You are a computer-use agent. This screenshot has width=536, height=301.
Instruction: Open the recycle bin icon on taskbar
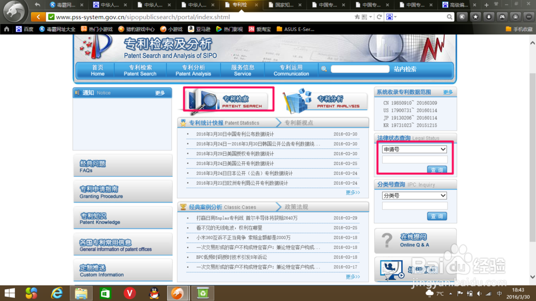click(x=203, y=293)
